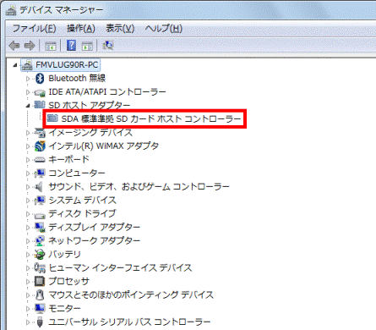Expand the サウンド、ビデオ、およびゲーム コントローラー category
Image resolution: width=376 pixels, height=330 pixels.
pyautogui.click(x=28, y=187)
